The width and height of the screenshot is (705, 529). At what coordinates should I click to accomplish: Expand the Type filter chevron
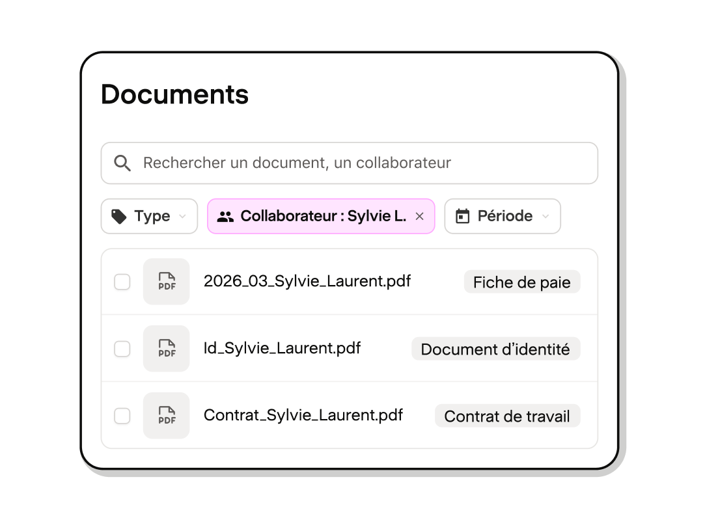tap(182, 216)
